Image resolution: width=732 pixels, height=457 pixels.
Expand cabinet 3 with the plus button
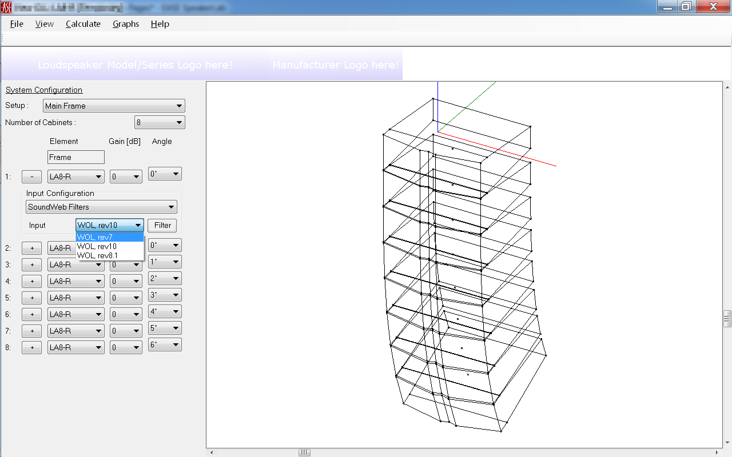pos(31,264)
